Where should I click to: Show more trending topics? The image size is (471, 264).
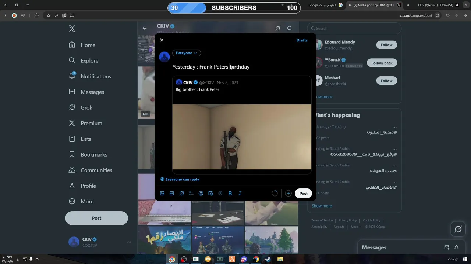pyautogui.click(x=322, y=206)
